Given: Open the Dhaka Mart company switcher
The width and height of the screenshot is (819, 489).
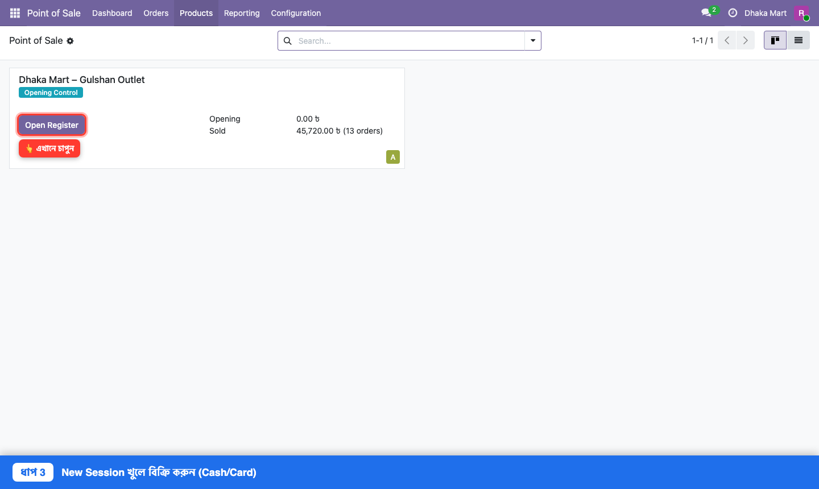Looking at the screenshot, I should (x=766, y=13).
